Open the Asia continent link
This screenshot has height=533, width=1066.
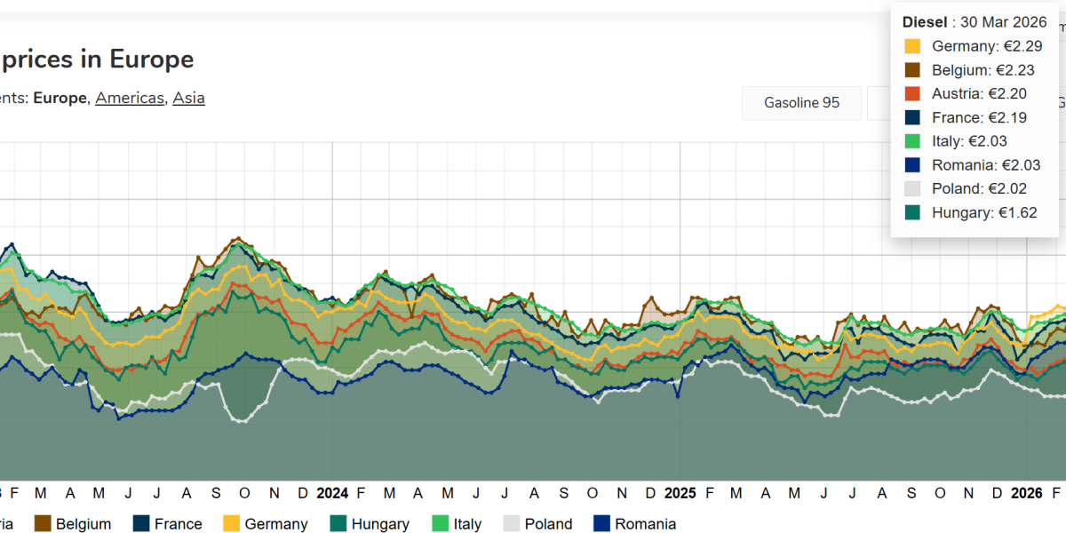188,98
